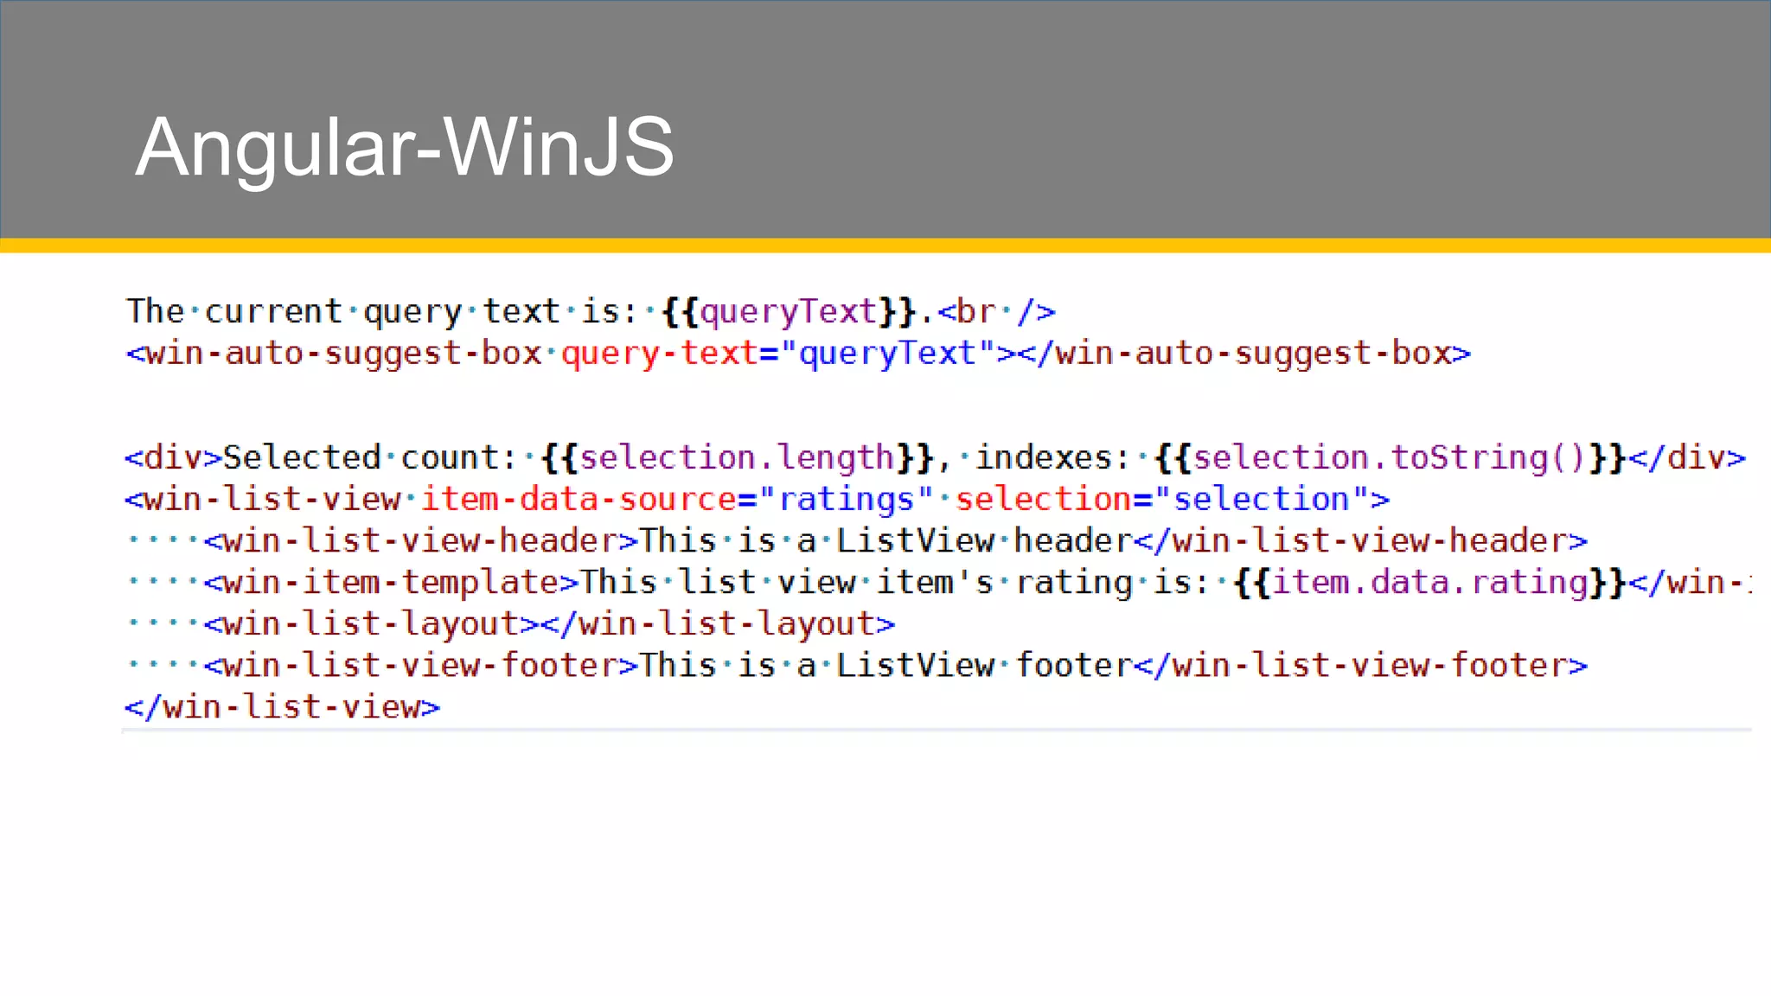1771x996 pixels.
Task: Click the closing "</div>" tag
Action: click(1687, 457)
